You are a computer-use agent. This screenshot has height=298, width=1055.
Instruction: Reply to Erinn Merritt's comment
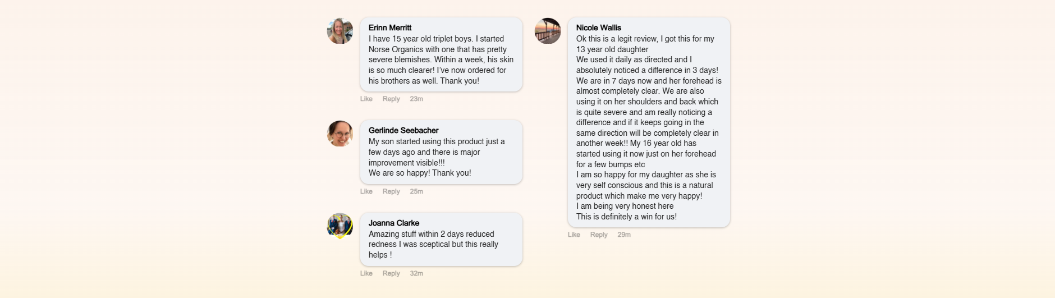(x=391, y=99)
